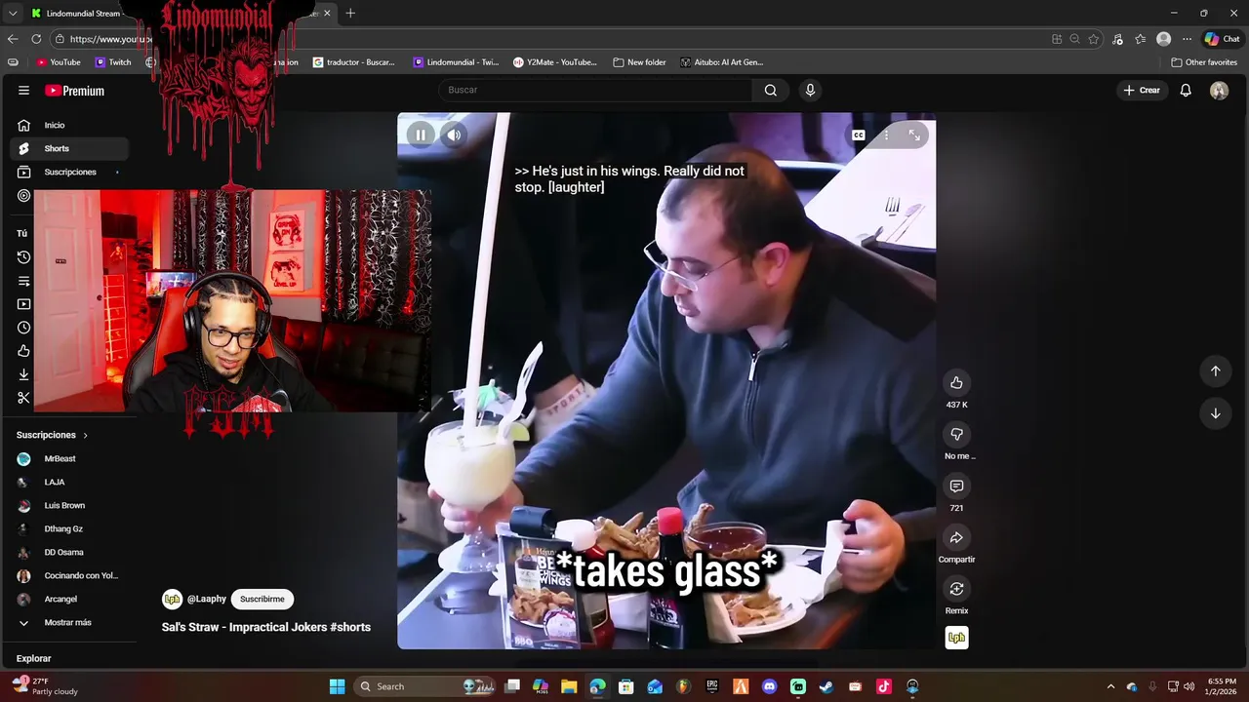The image size is (1249, 702).
Task: Open the Watch later clock icon
Action: (23, 328)
